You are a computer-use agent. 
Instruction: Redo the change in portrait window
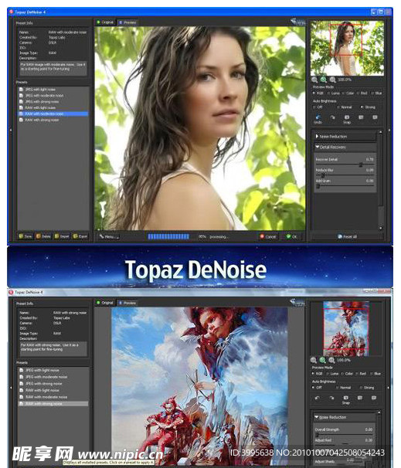[x=332, y=117]
